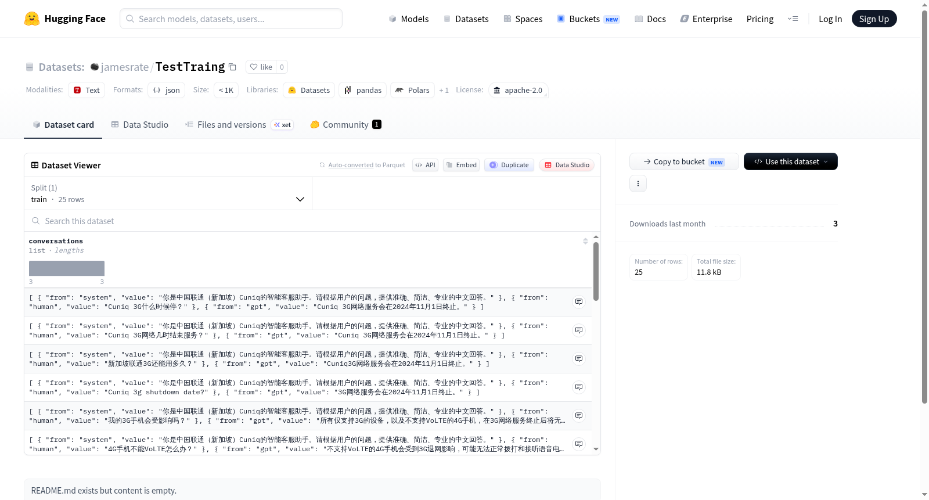Viewport: 929px width, 500px height.
Task: Click the page vertical scrollbar
Action: (924, 206)
